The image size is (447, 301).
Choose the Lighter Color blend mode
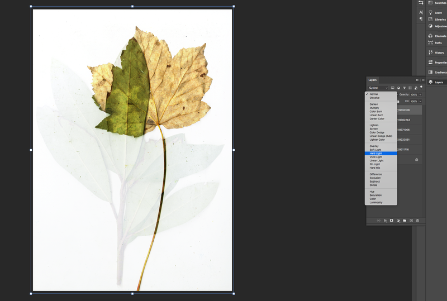click(381, 140)
